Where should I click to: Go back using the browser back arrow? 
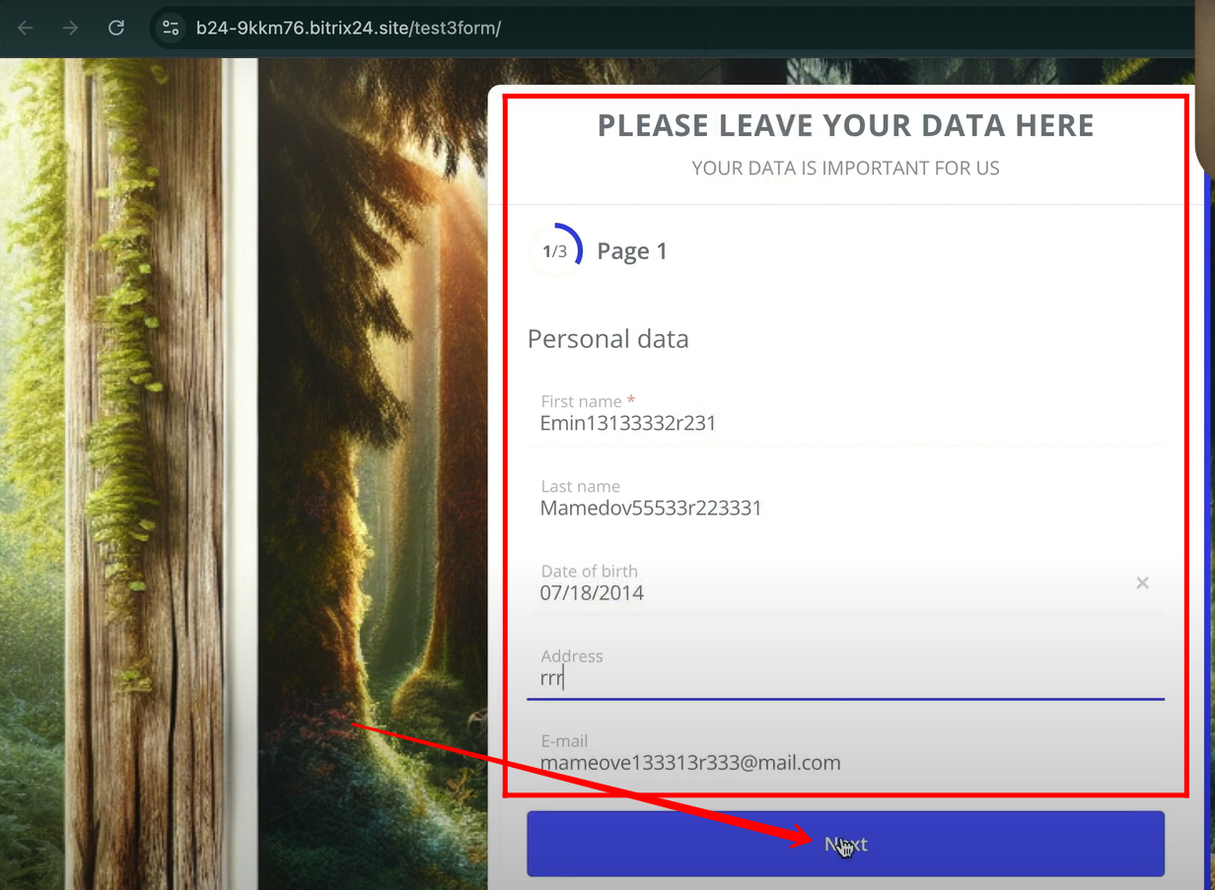point(26,28)
